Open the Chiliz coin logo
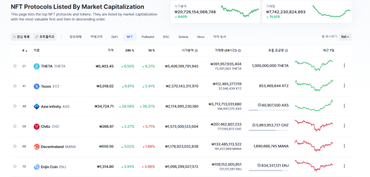 point(36,127)
